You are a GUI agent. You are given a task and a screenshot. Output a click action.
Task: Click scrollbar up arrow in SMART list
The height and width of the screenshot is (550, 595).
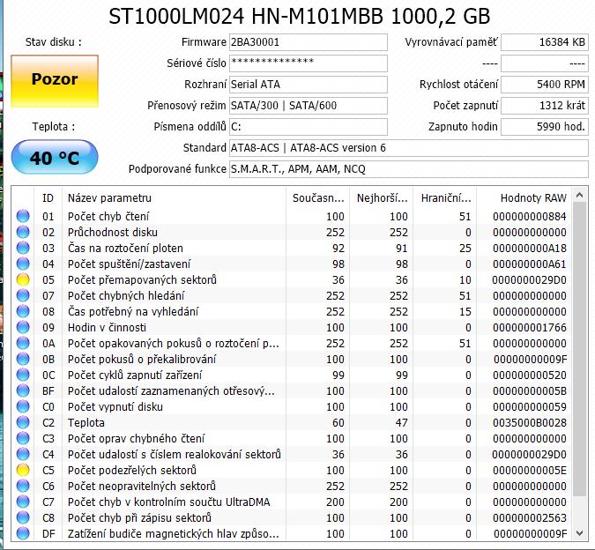tap(579, 196)
